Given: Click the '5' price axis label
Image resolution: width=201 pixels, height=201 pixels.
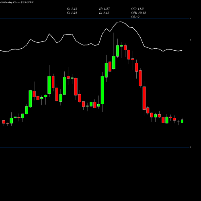Looking at the screenshot, I should tap(190, 40).
